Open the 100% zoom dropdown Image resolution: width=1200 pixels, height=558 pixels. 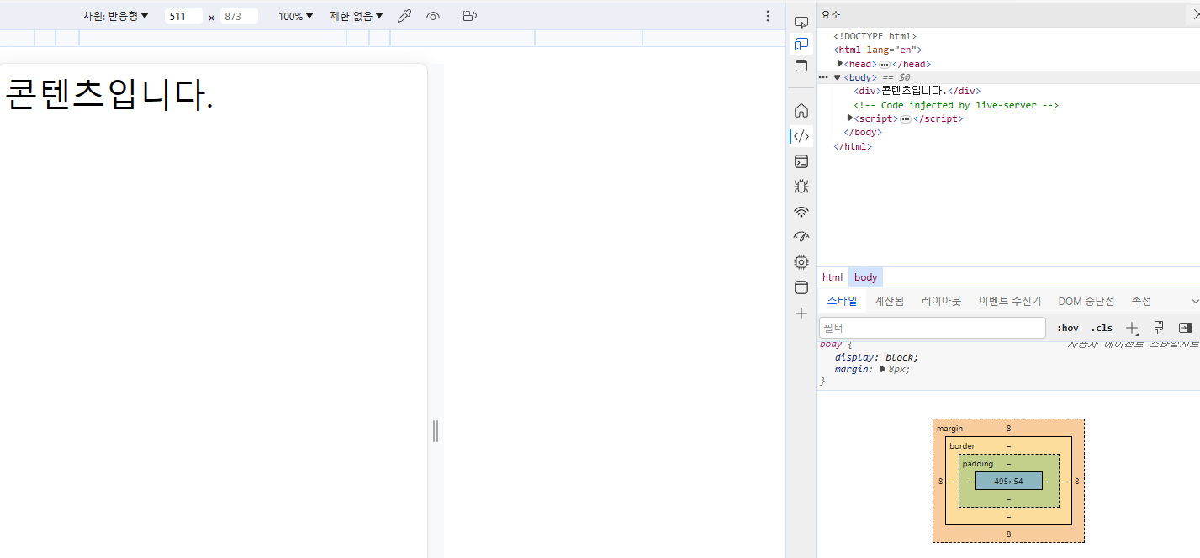[295, 16]
